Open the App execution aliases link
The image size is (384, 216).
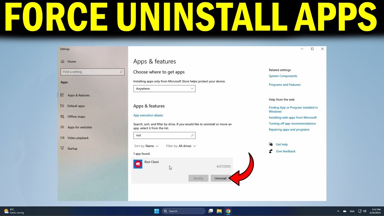(148, 115)
